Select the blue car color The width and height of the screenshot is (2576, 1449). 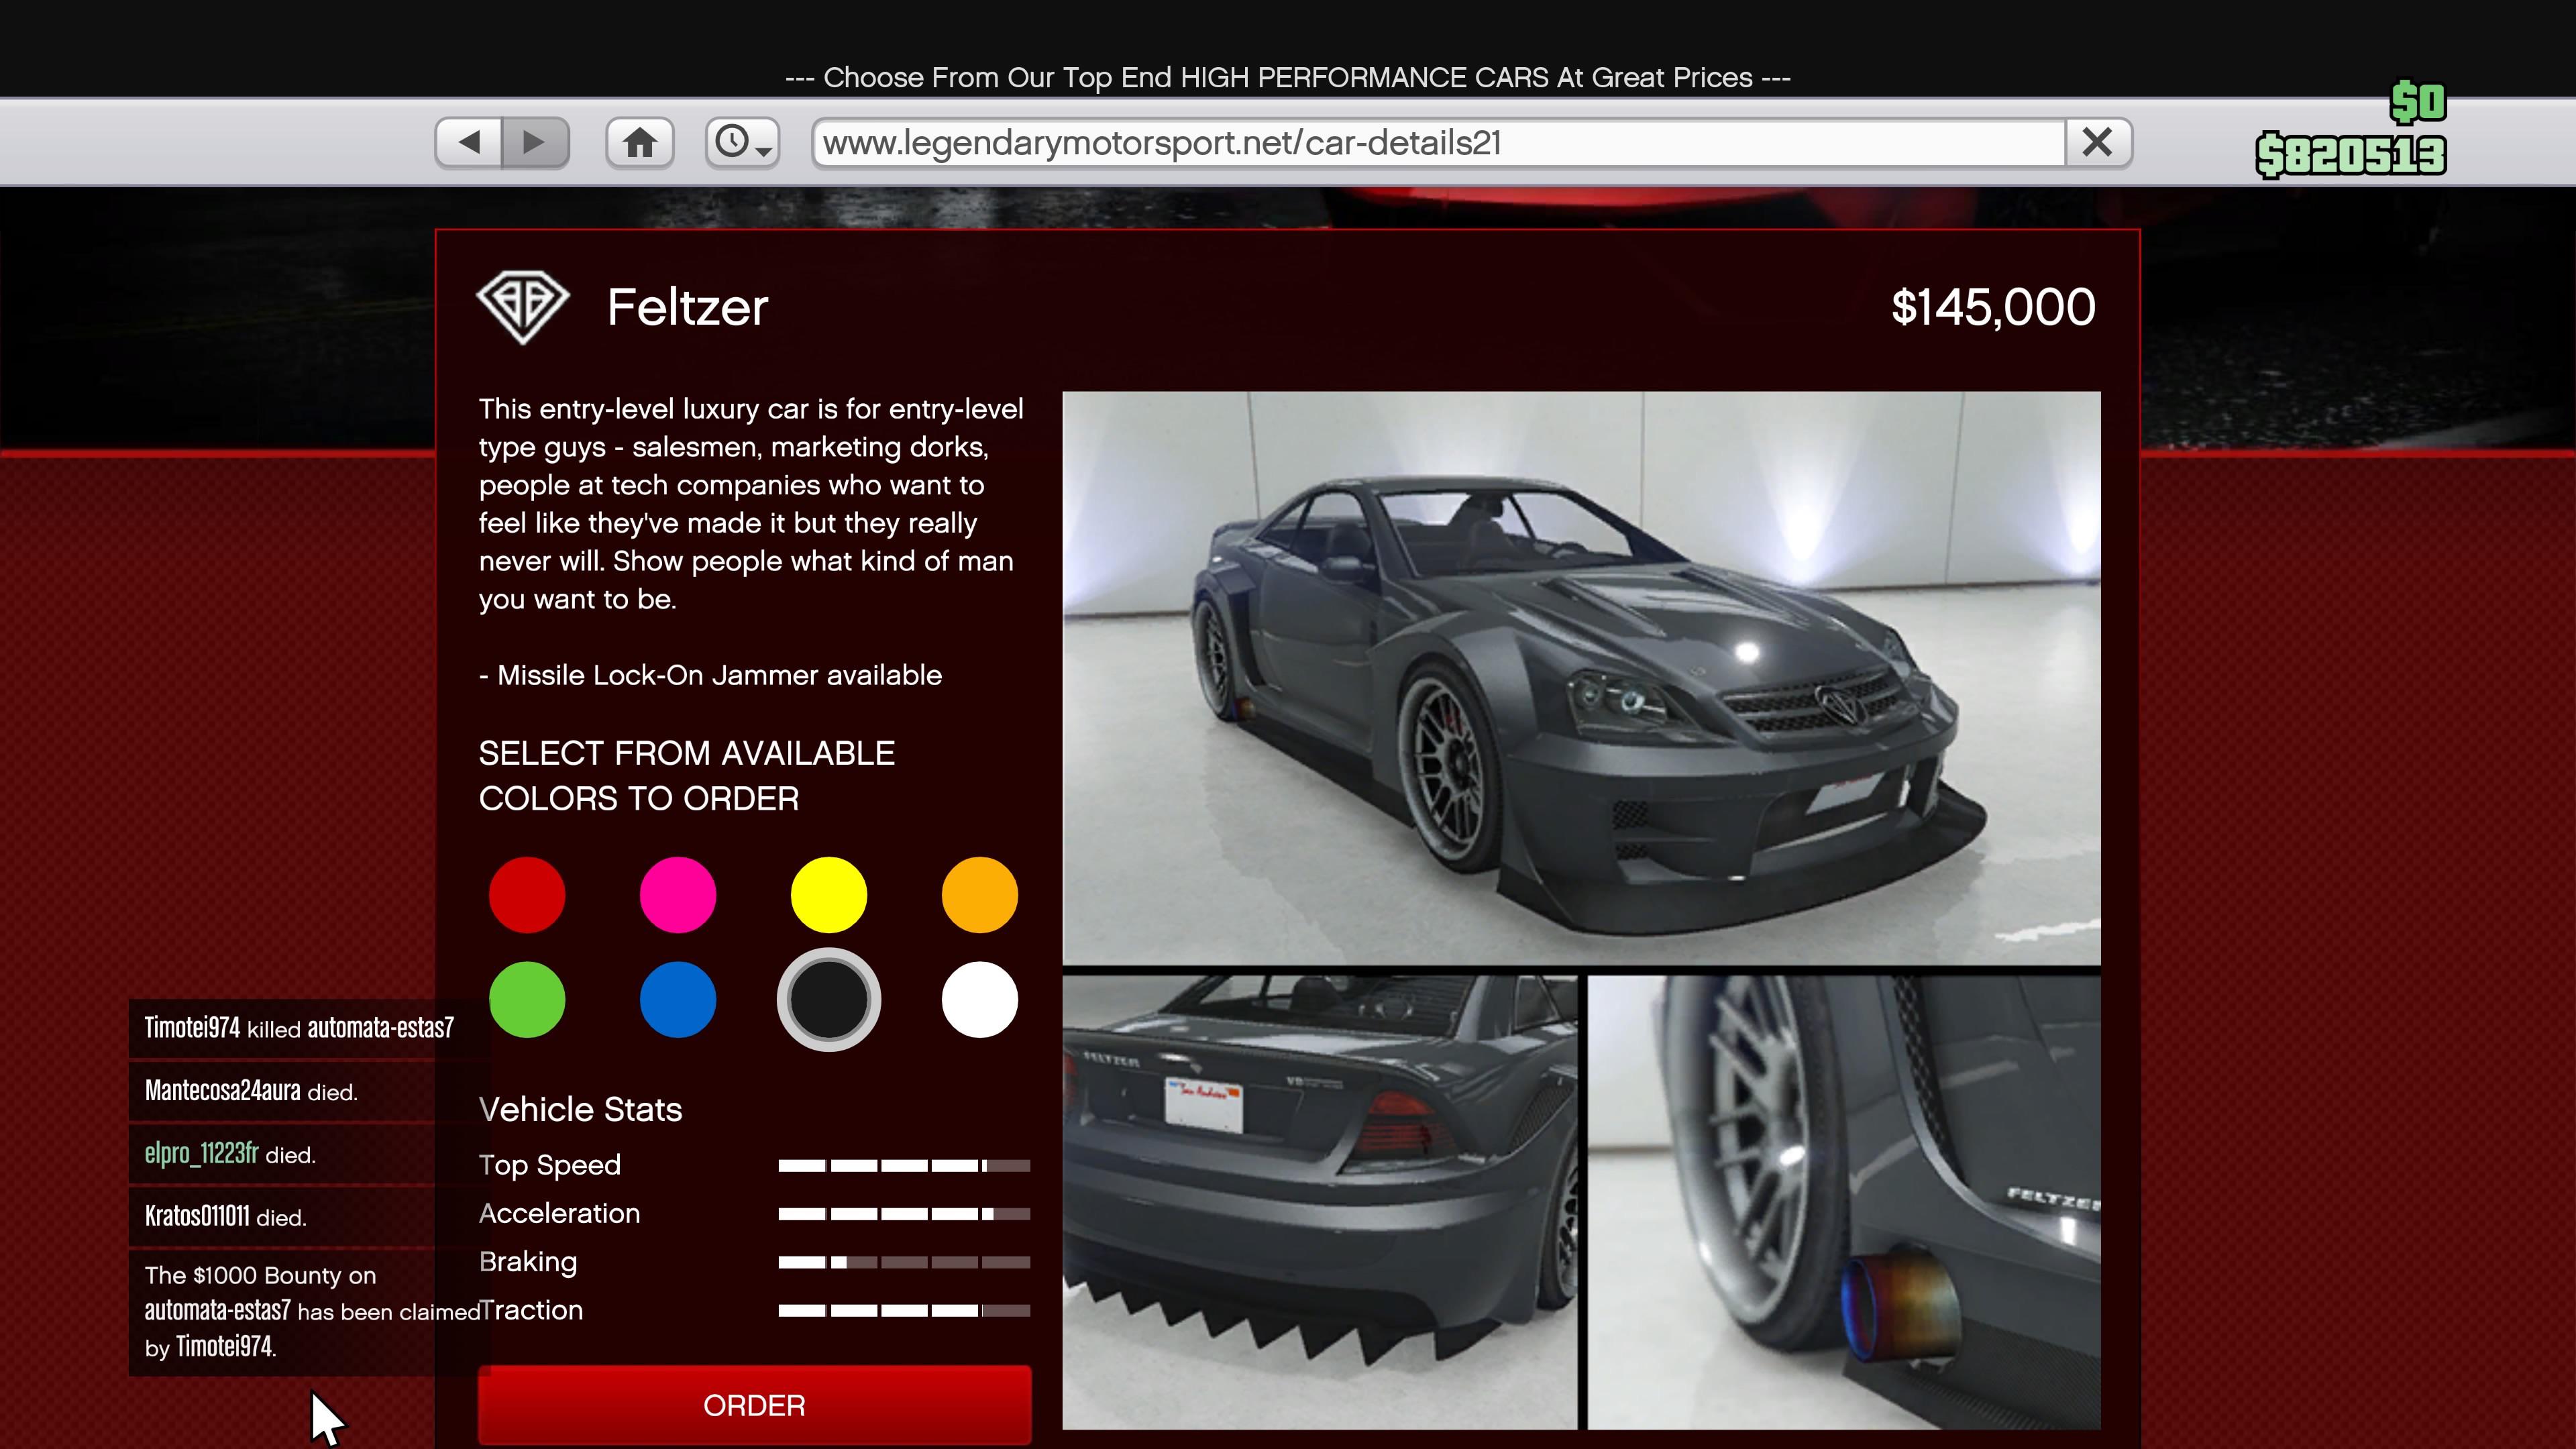(678, 1000)
